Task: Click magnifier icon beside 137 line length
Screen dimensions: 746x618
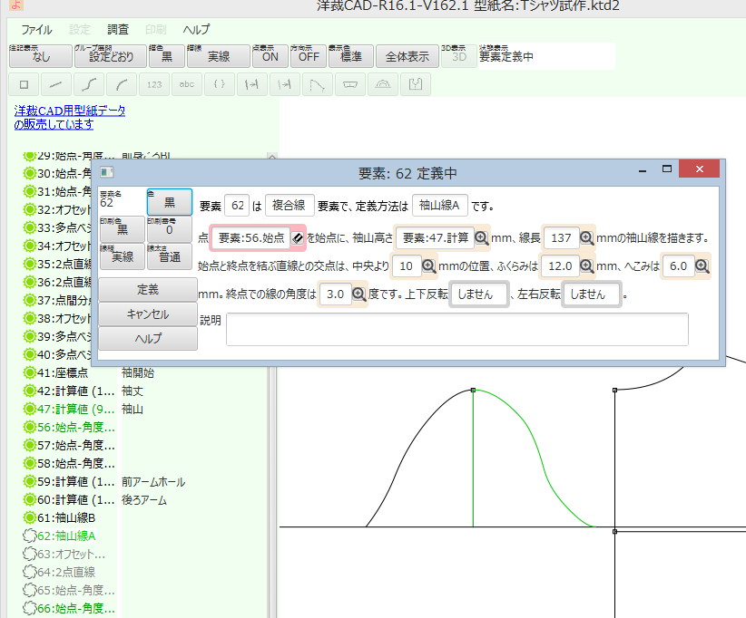Action: [x=586, y=238]
